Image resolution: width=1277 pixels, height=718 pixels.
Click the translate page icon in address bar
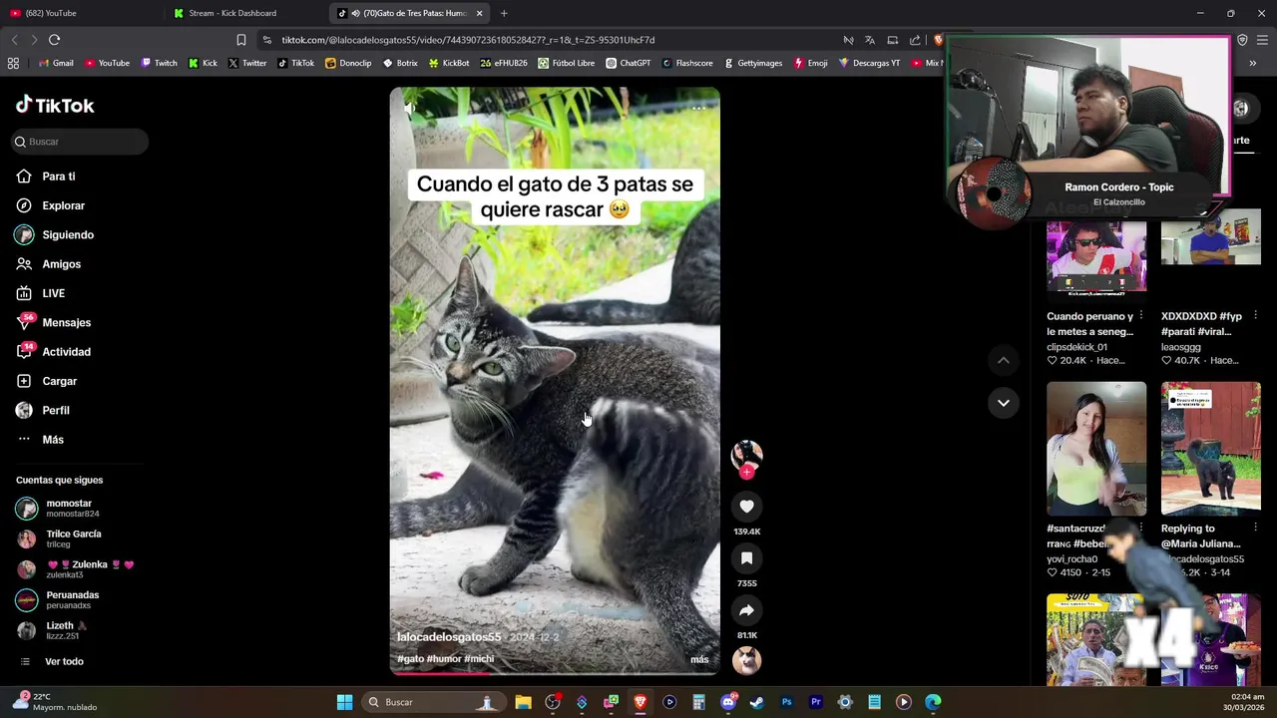(x=870, y=40)
